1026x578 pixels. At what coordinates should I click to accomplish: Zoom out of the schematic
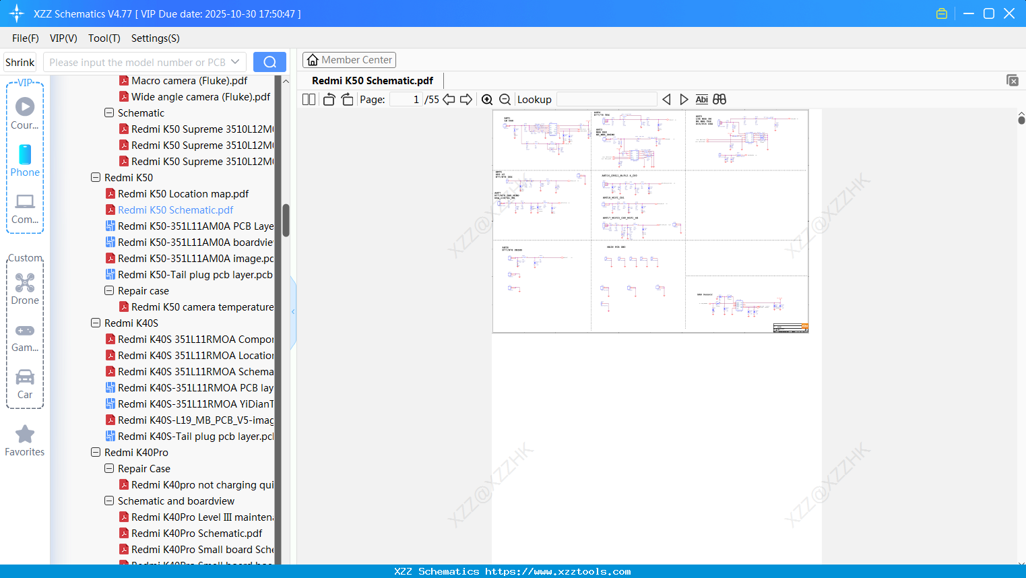[x=505, y=100]
